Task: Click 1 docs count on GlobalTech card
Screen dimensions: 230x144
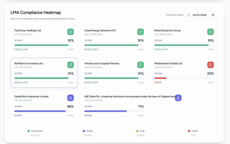Action: click(71, 115)
